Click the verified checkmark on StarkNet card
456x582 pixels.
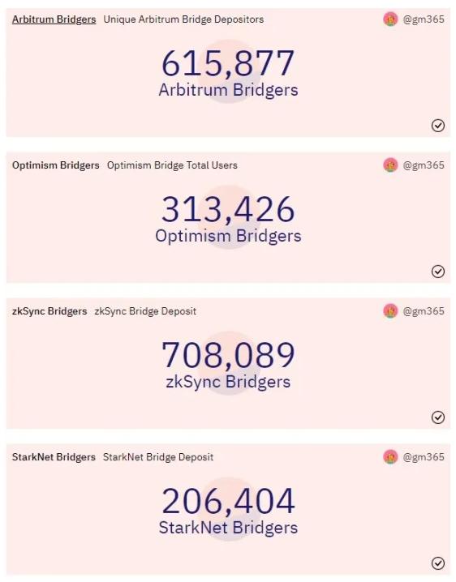click(438, 563)
